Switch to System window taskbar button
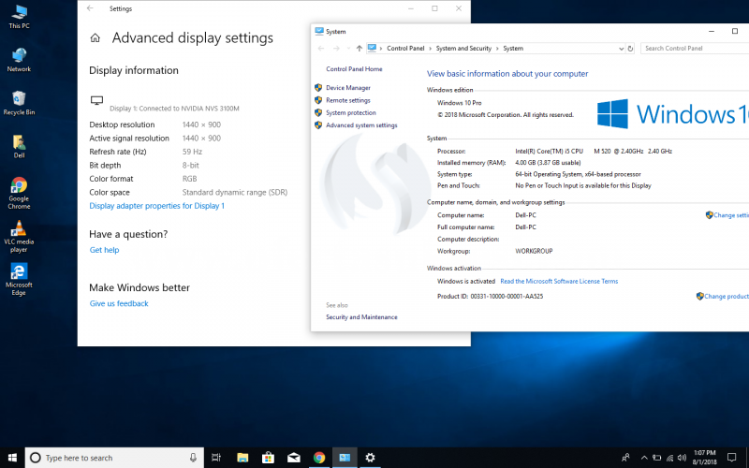 coord(345,458)
